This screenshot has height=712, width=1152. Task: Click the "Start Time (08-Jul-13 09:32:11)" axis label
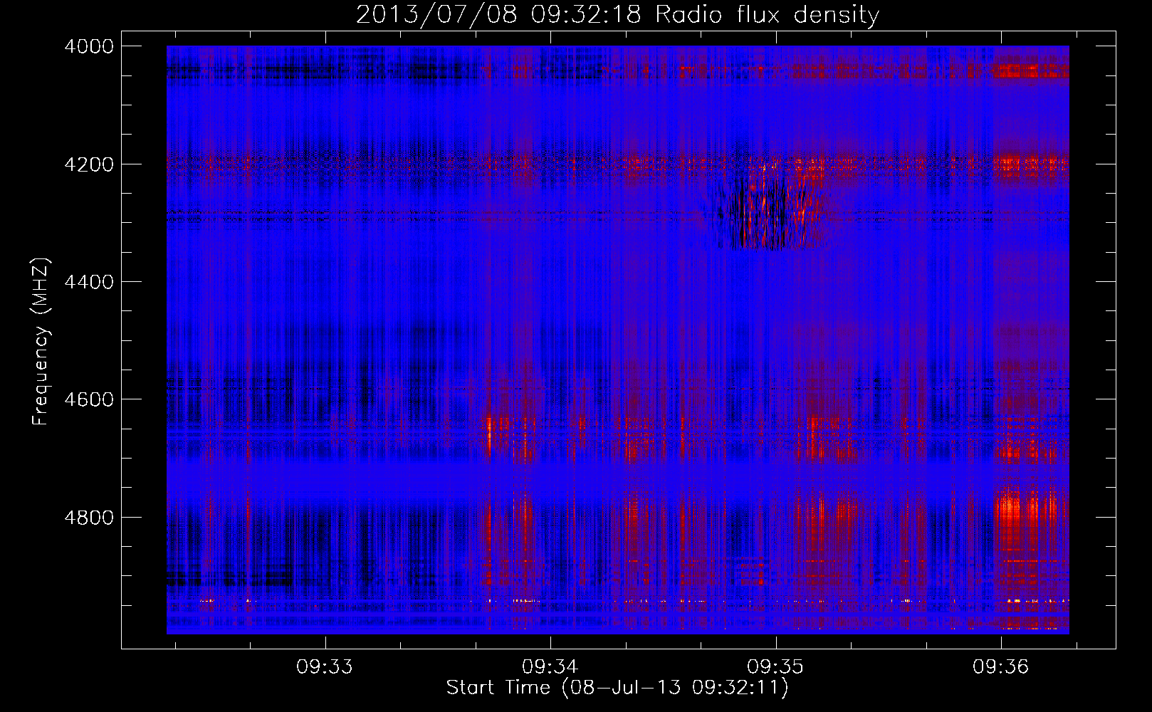point(617,688)
